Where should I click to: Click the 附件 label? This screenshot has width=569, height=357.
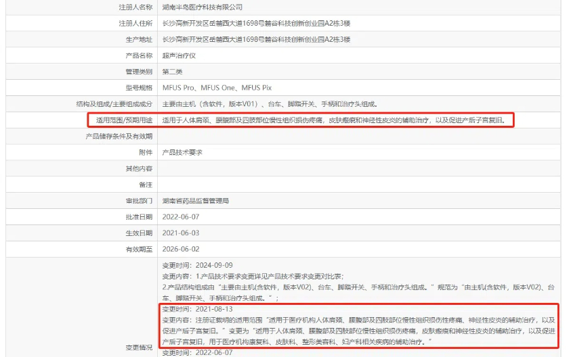pyautogui.click(x=146, y=152)
